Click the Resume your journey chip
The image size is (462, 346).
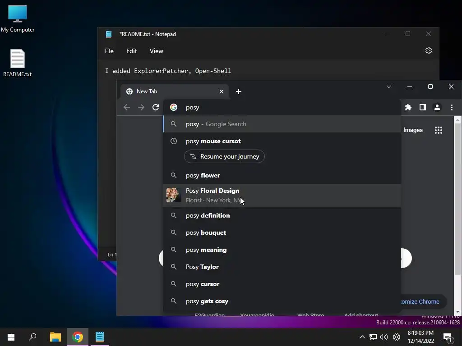(x=224, y=156)
